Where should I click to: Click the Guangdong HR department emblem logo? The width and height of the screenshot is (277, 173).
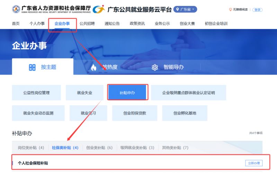(x=16, y=9)
